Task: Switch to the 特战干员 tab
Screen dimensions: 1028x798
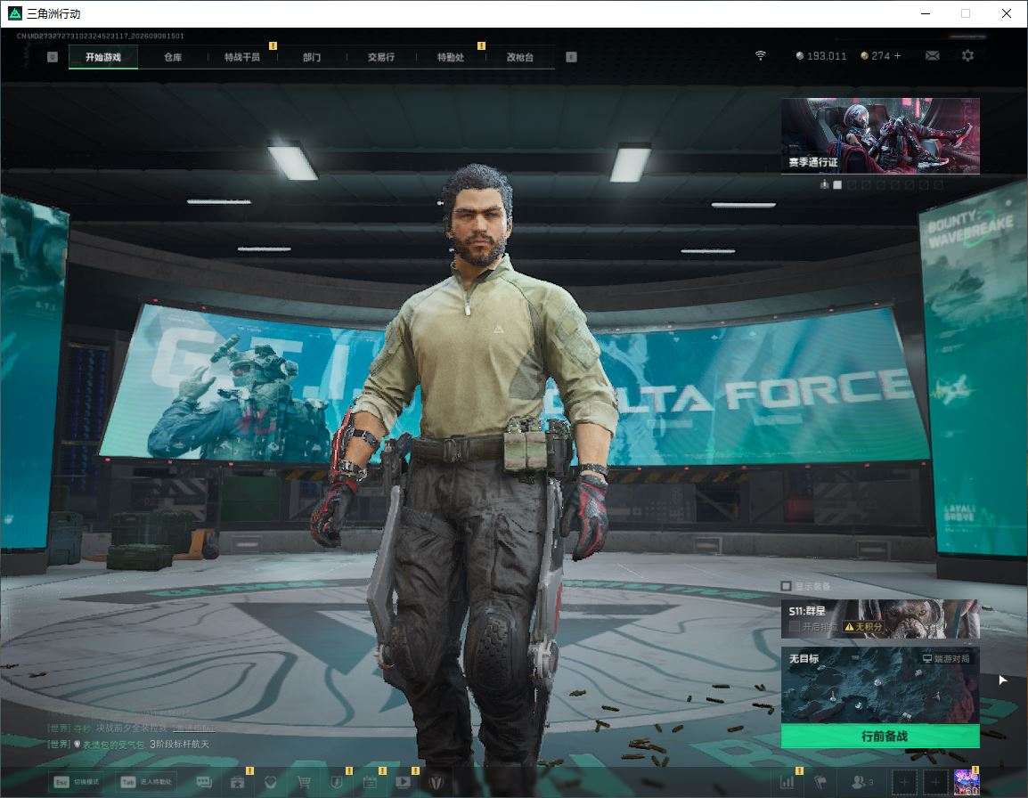Action: 242,57
